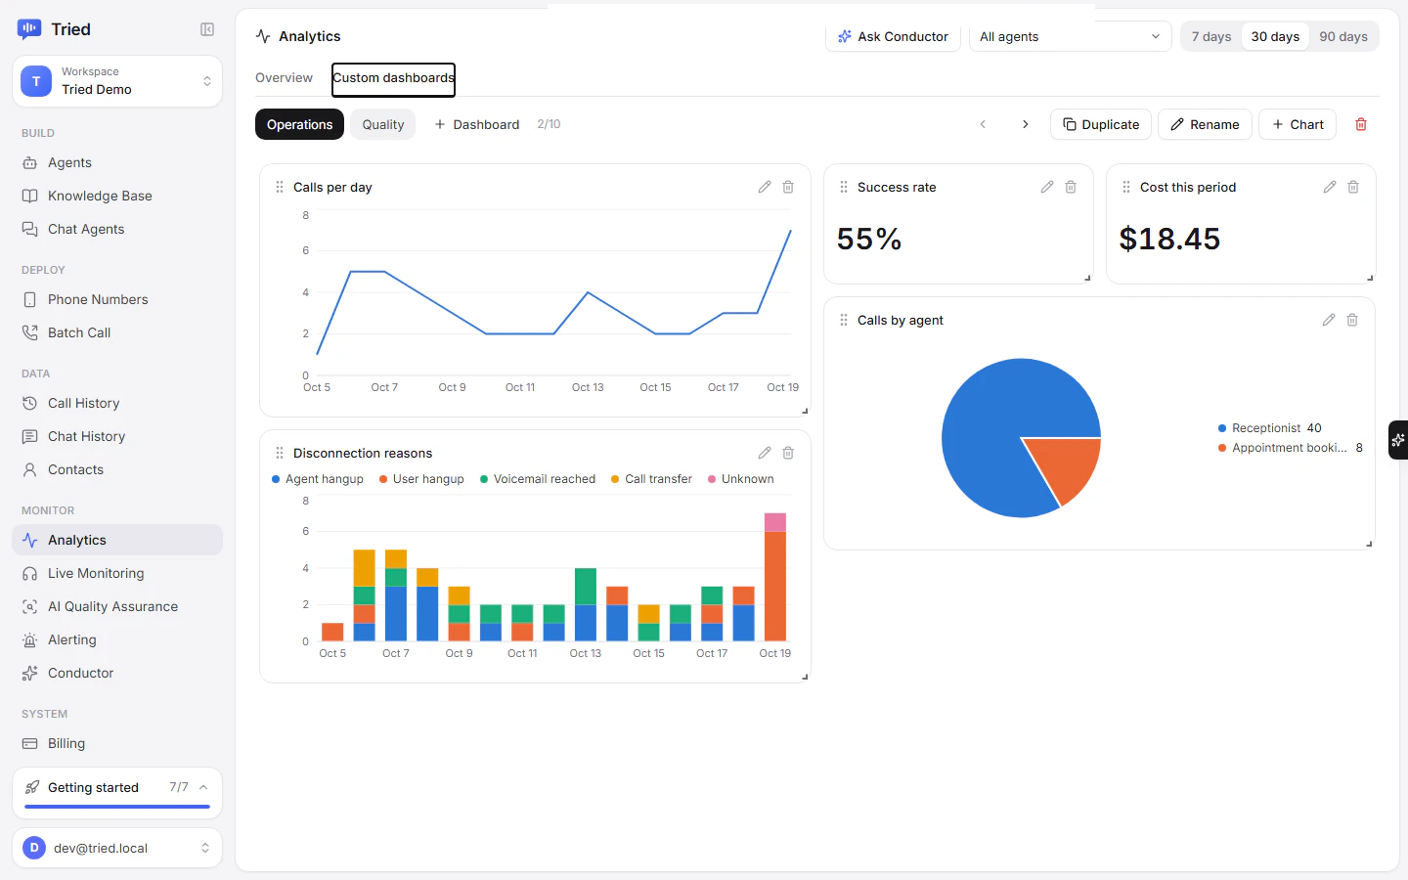1408x880 pixels.
Task: Open the All agents dropdown
Action: tap(1070, 36)
